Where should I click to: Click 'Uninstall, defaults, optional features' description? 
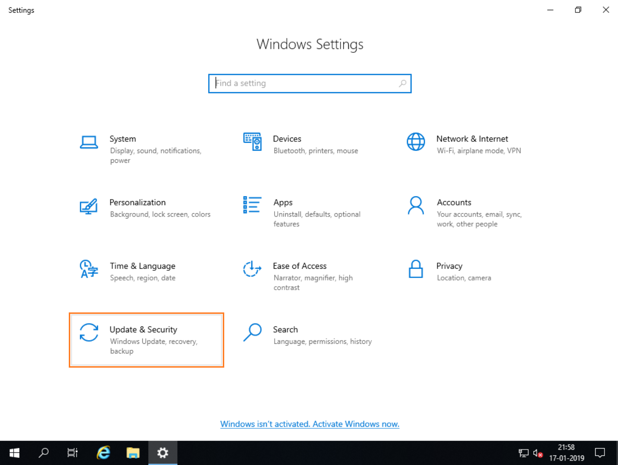pos(317,219)
